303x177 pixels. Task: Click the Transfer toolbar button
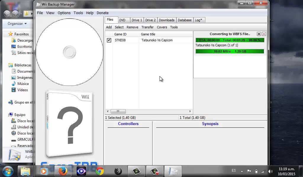tap(147, 27)
